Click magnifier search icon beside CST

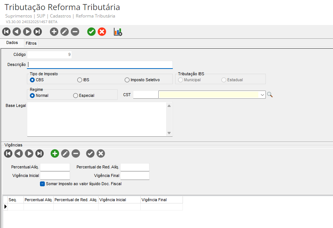tap(270, 95)
